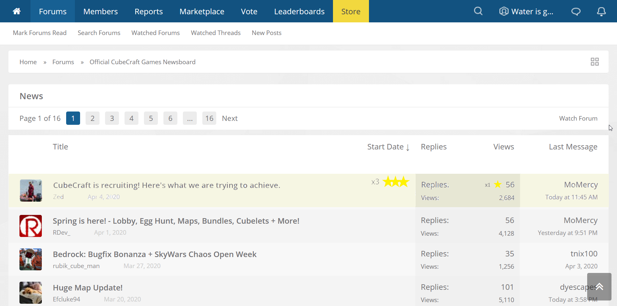This screenshot has width=617, height=306.
Task: Expand the '...' pagination ellipsis
Action: [190, 118]
